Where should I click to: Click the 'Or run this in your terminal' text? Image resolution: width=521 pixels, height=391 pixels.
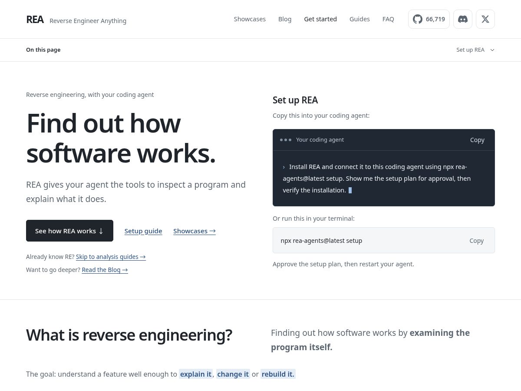click(313, 219)
